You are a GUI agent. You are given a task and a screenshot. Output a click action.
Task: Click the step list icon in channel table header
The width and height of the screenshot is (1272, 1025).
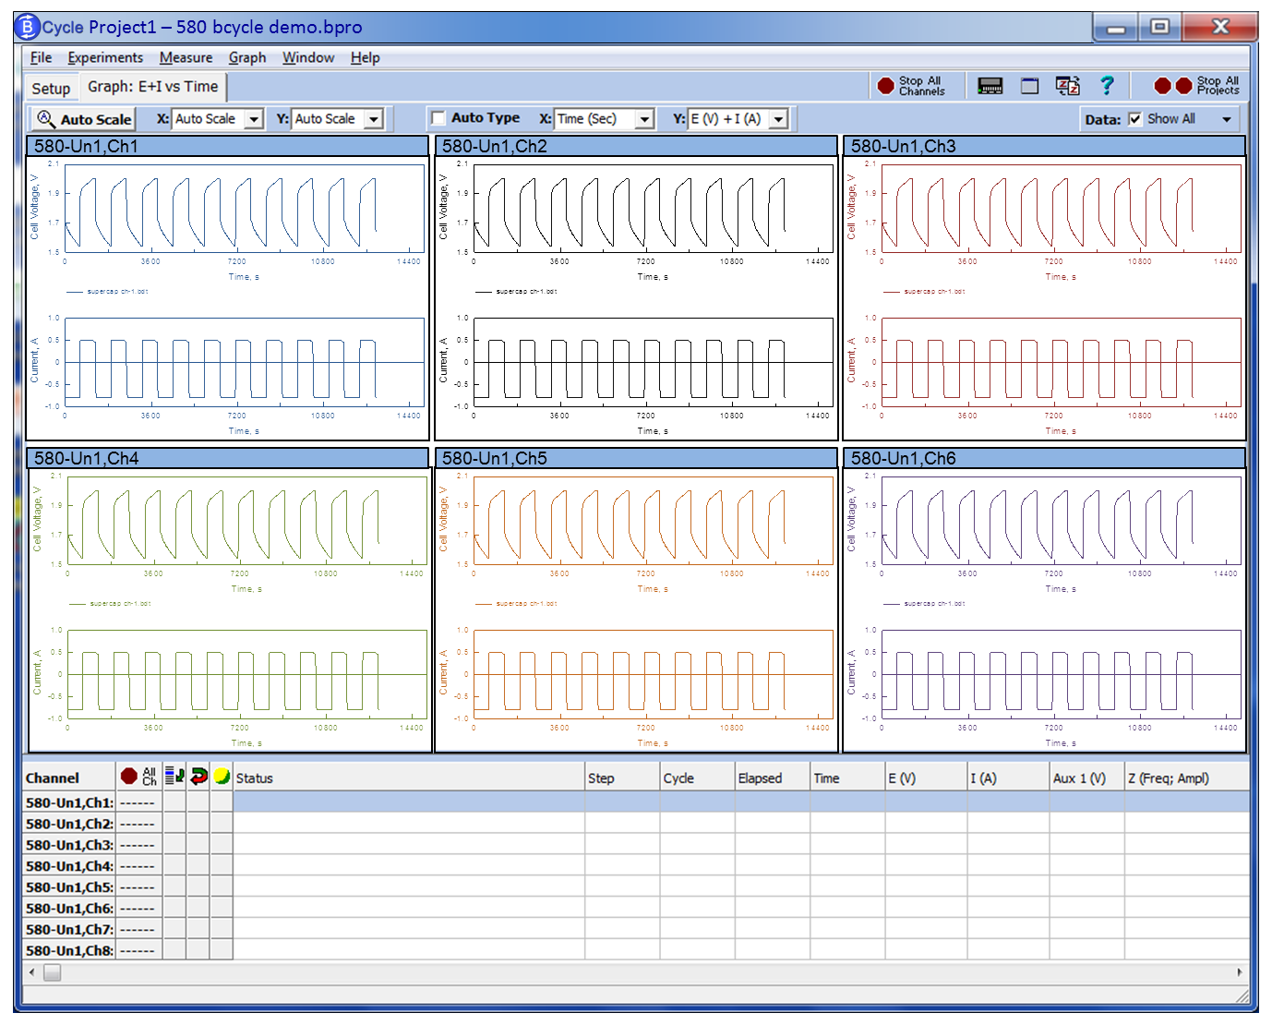[x=174, y=777]
